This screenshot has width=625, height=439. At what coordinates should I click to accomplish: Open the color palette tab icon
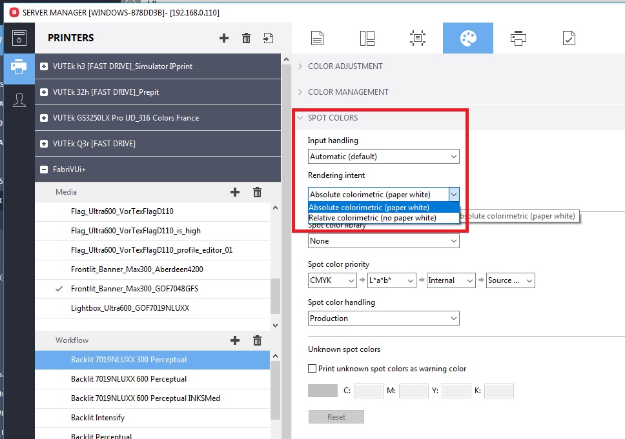(x=467, y=38)
